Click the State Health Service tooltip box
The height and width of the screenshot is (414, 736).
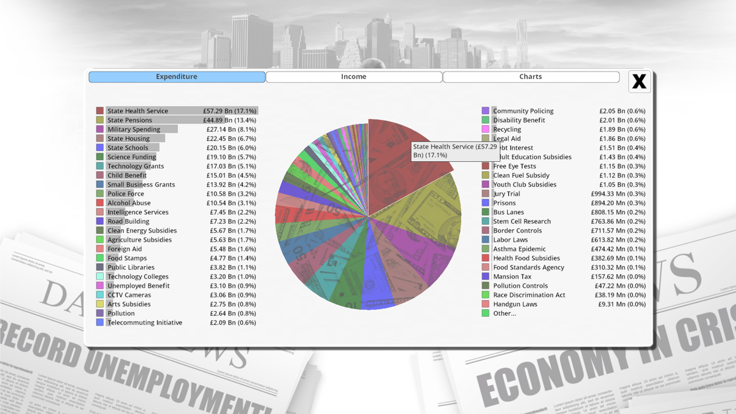click(455, 151)
